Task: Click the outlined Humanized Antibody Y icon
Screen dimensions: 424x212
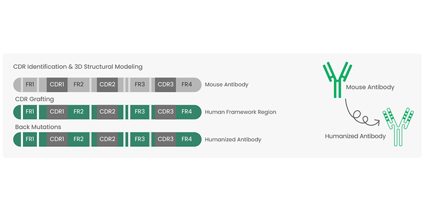Action: [398, 127]
